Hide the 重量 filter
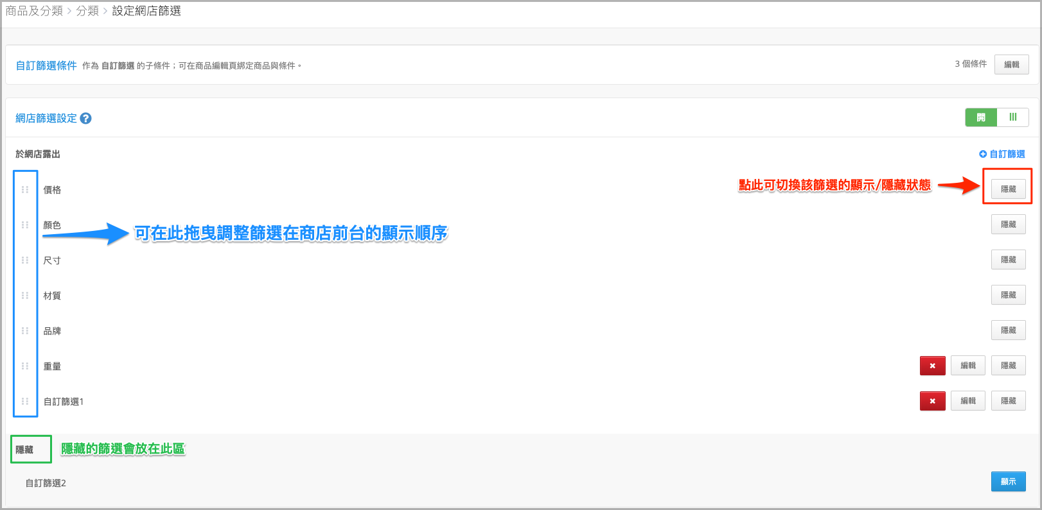Image resolution: width=1042 pixels, height=510 pixels. [x=1008, y=366]
